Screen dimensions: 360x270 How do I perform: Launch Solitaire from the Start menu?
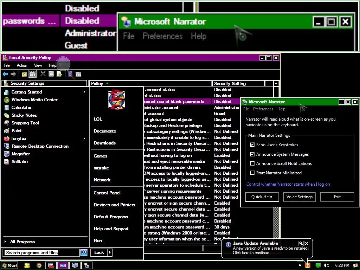[20, 162]
